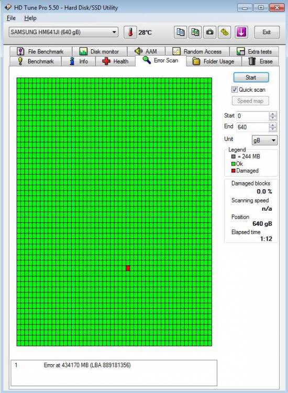Copy info to clipboard icon
The width and height of the screenshot is (288, 393).
pyautogui.click(x=181, y=32)
